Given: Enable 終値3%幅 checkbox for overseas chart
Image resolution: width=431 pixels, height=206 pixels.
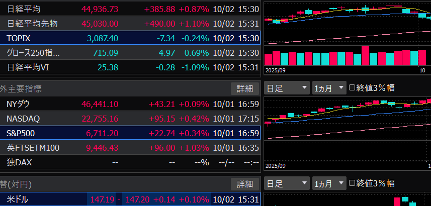Looking at the screenshot, I should 353,88.
